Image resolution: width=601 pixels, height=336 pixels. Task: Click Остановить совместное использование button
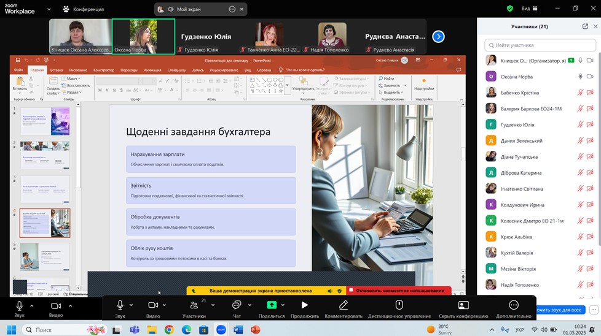click(x=399, y=291)
